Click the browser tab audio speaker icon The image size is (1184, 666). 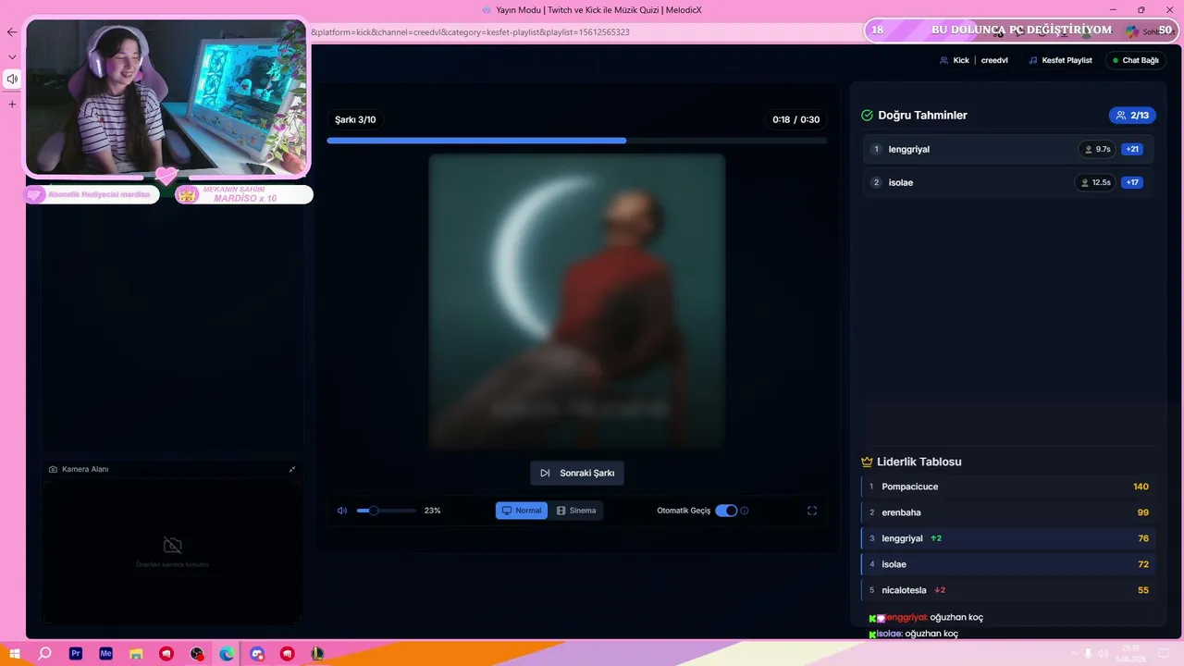point(12,79)
